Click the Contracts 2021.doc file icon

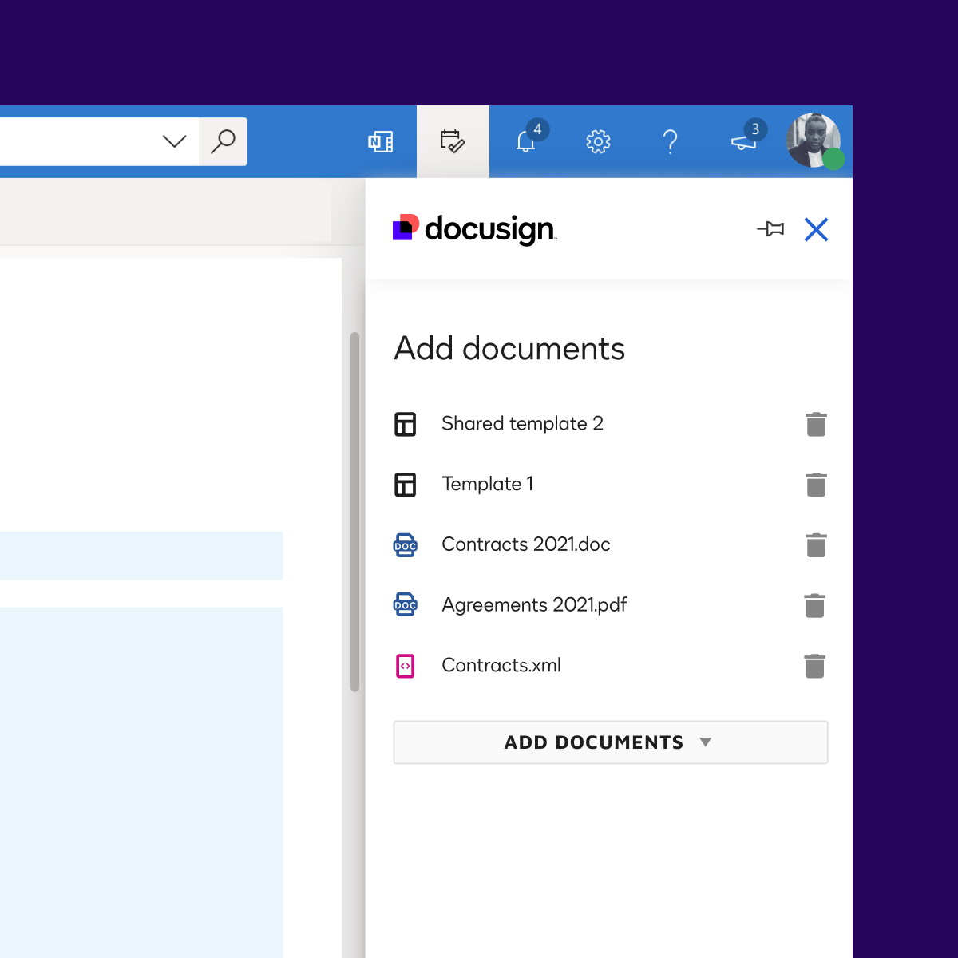[406, 545]
